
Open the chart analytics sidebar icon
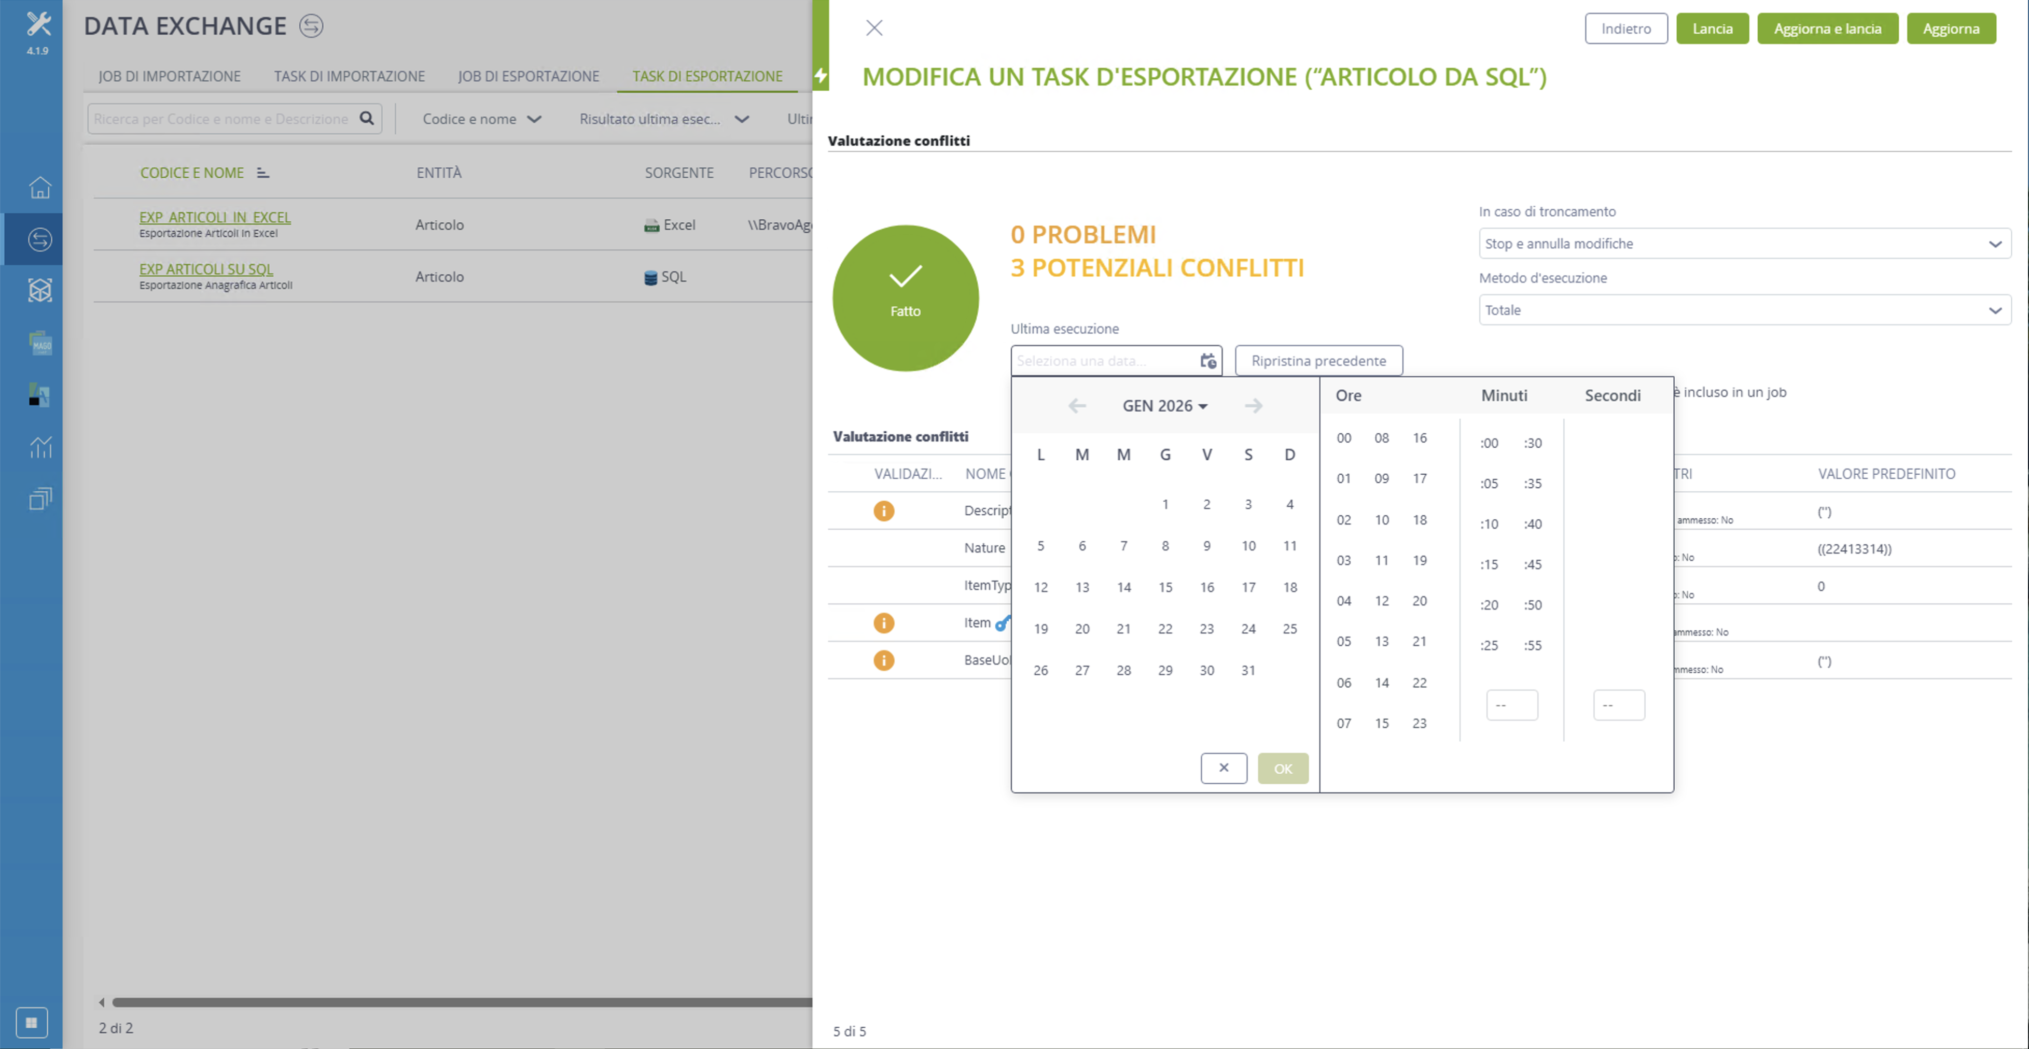pos(40,447)
